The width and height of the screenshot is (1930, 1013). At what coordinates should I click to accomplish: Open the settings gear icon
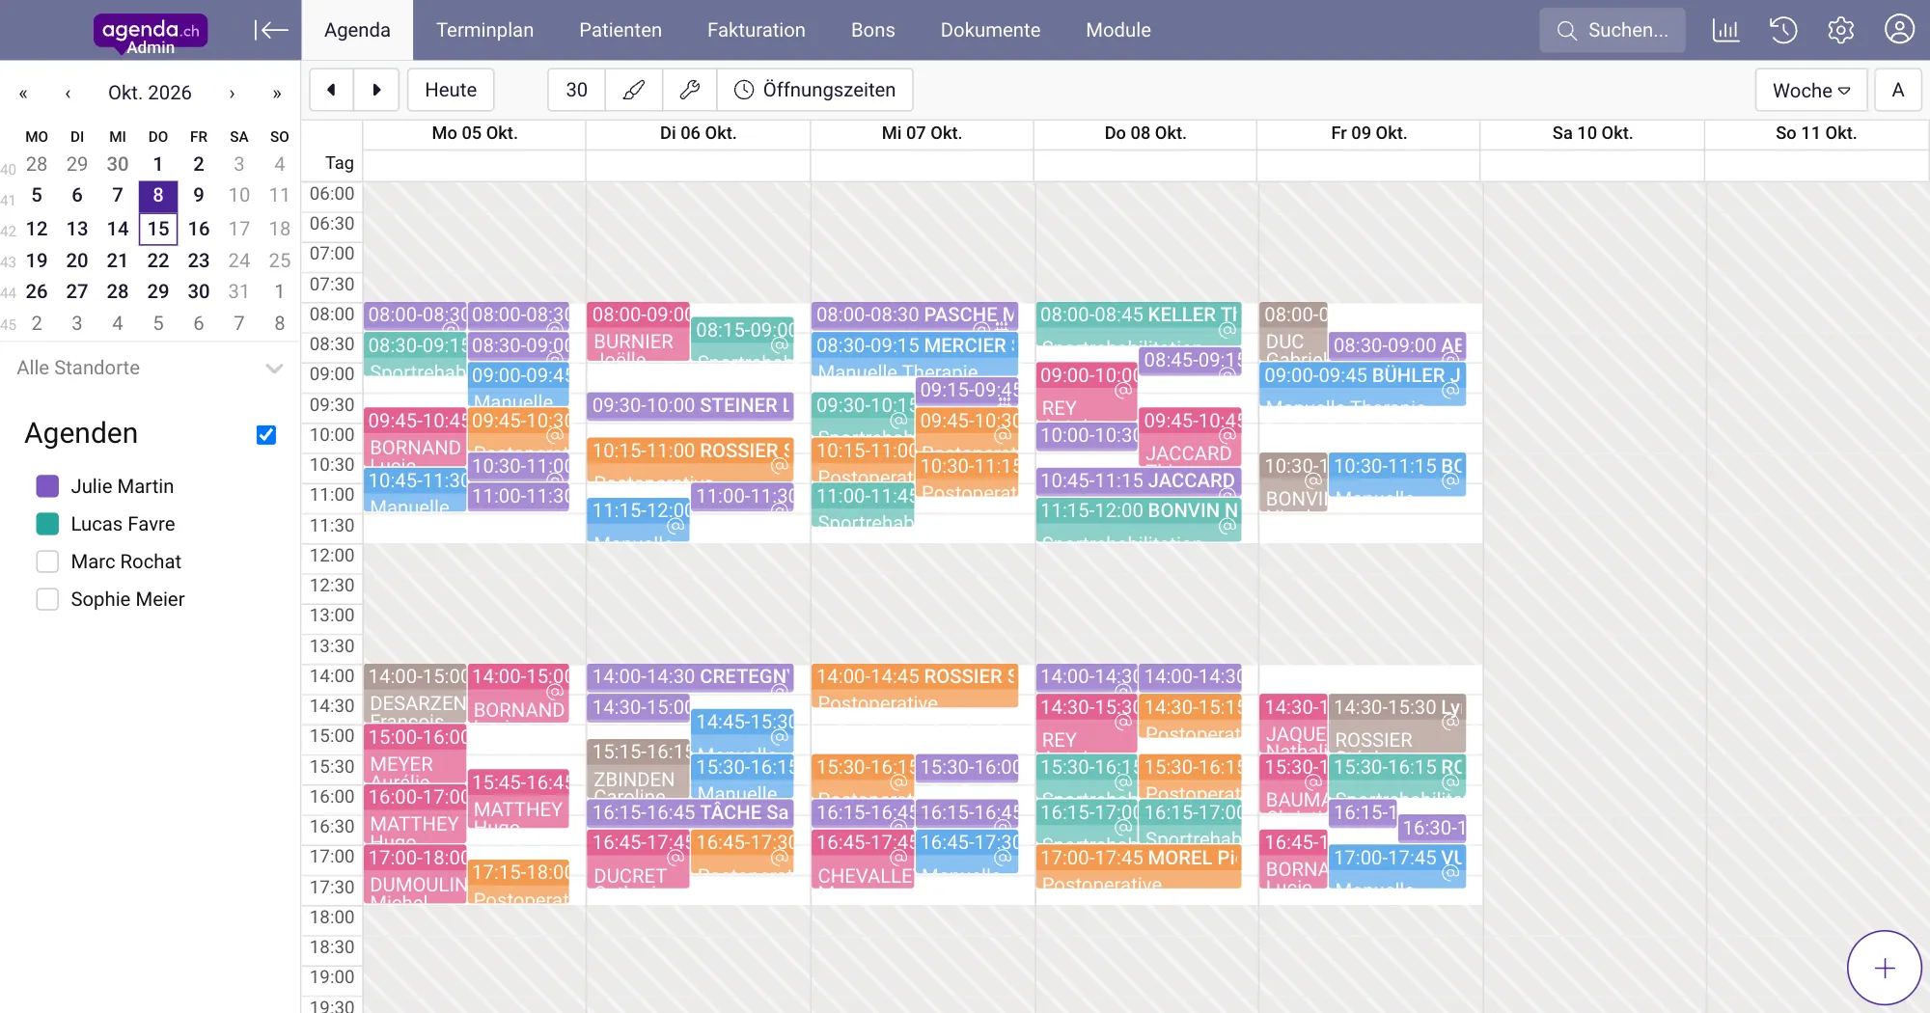(1841, 30)
